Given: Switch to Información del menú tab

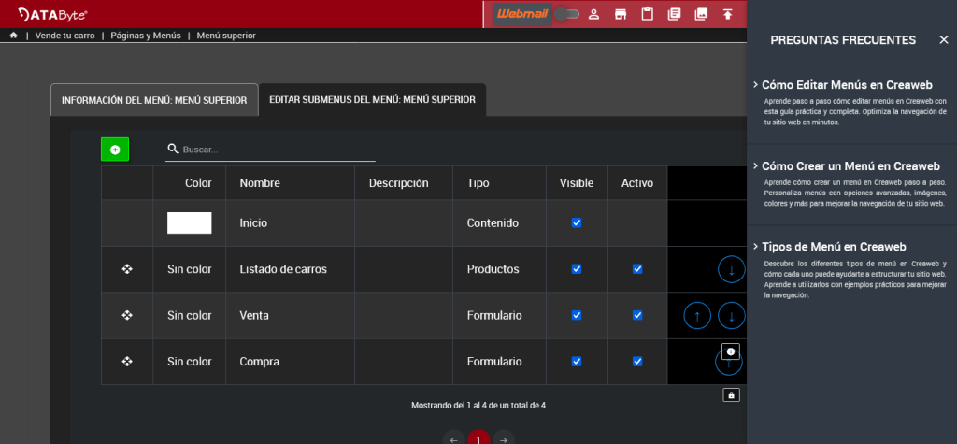Looking at the screenshot, I should tap(154, 100).
